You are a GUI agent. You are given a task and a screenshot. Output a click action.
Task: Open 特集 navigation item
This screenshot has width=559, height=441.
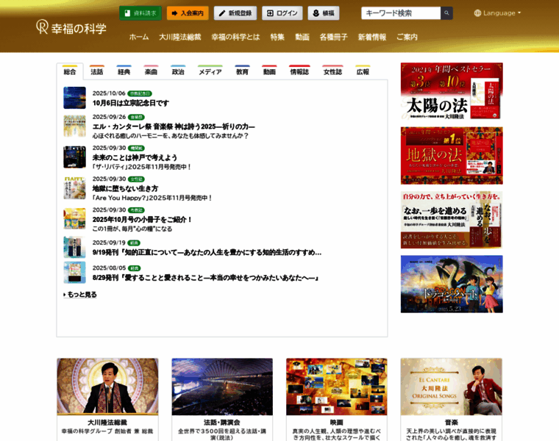pyautogui.click(x=277, y=37)
